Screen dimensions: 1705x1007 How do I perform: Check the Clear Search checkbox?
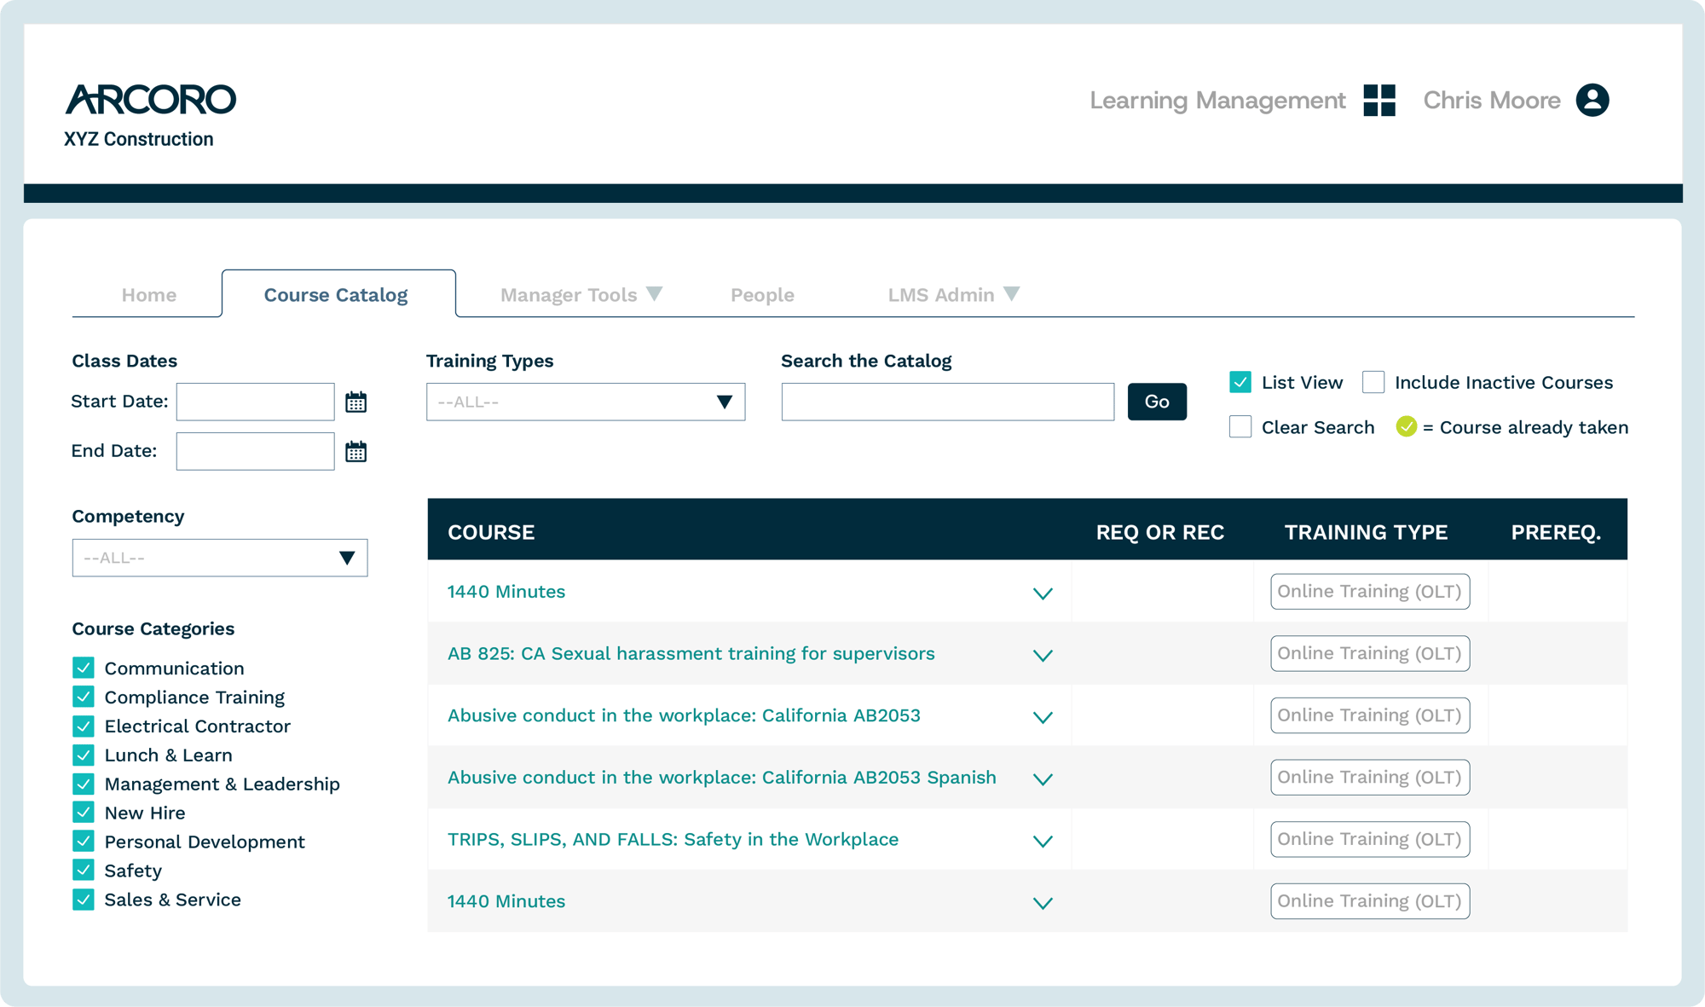click(x=1240, y=426)
